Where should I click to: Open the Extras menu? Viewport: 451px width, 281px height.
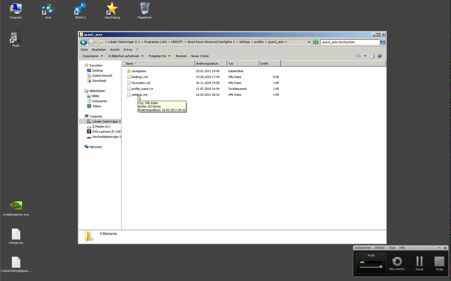(x=128, y=50)
